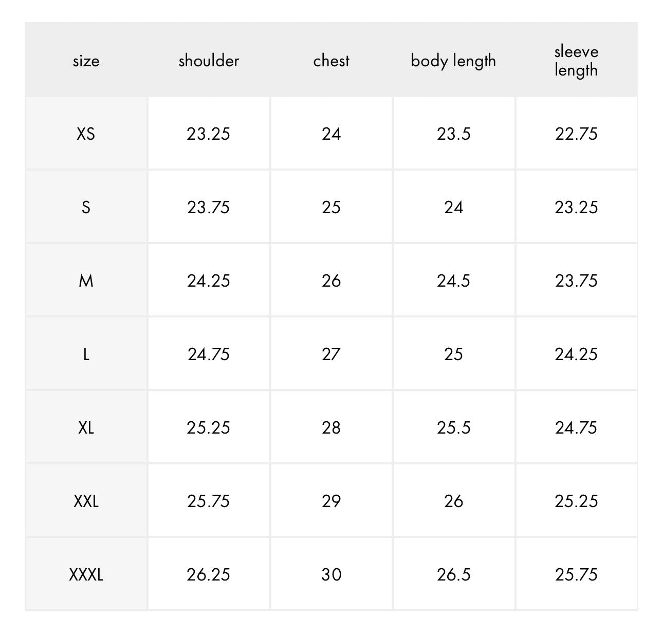The height and width of the screenshot is (636, 663).
Task: Select the S size row label
Action: pos(86,208)
